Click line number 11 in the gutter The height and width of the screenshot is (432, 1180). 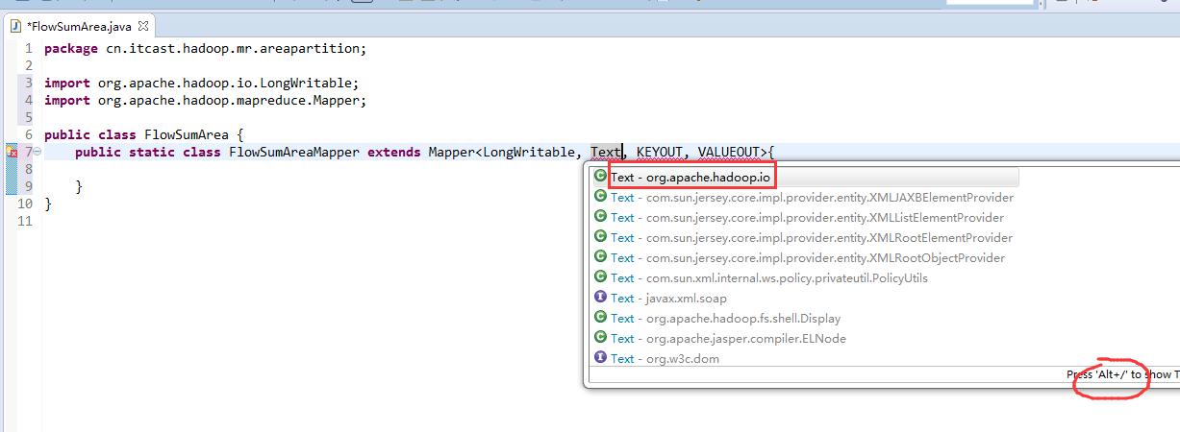click(x=25, y=221)
